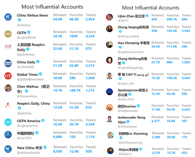
Task: Click the China Daily blue logo avatar
Action: tap(8, 63)
